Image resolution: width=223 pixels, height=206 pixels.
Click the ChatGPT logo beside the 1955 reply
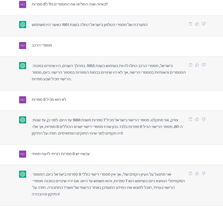point(23,66)
